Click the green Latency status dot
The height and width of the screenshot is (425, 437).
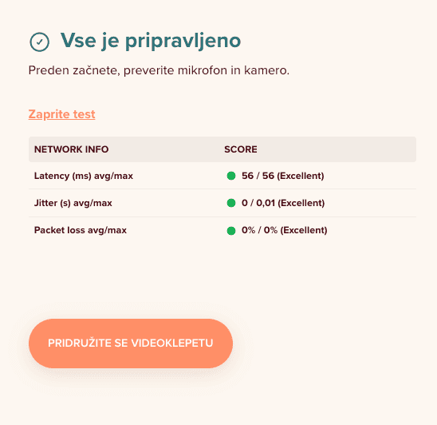point(231,176)
